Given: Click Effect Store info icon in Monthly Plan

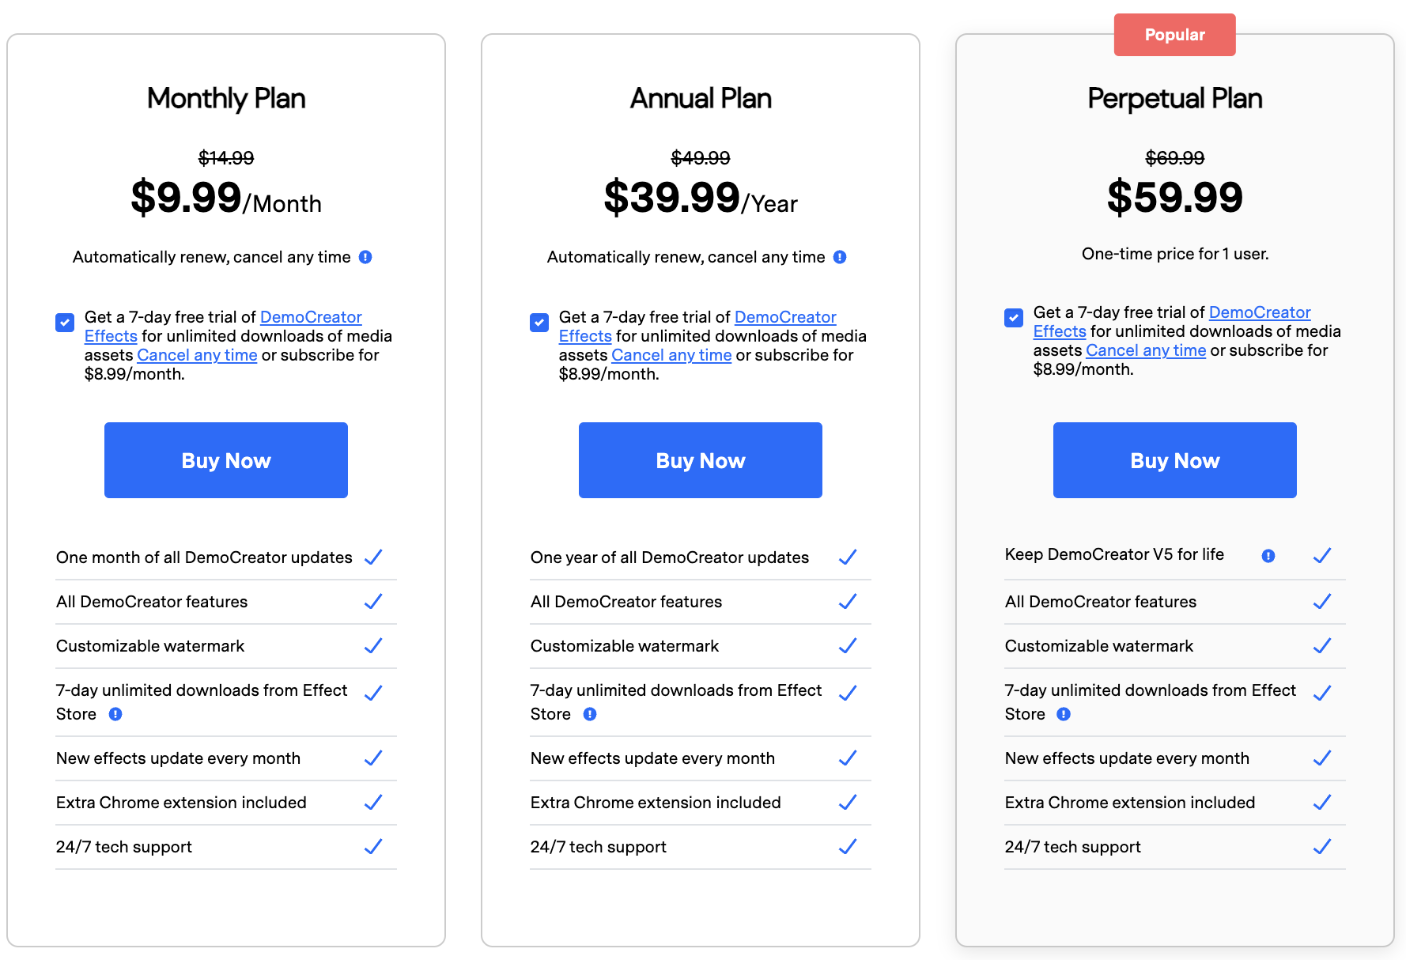Looking at the screenshot, I should point(115,714).
